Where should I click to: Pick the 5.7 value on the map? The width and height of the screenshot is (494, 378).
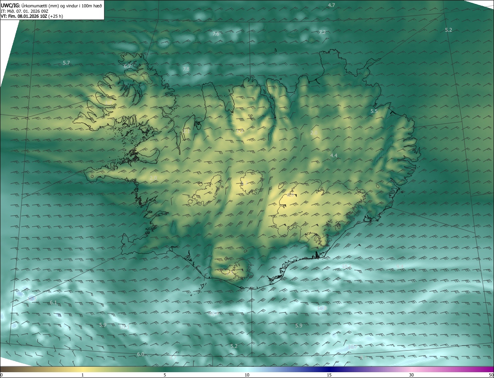tap(66, 63)
